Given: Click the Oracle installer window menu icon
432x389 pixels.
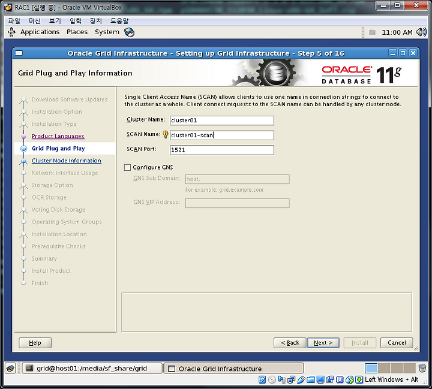Looking at the screenshot, I should click(x=19, y=53).
